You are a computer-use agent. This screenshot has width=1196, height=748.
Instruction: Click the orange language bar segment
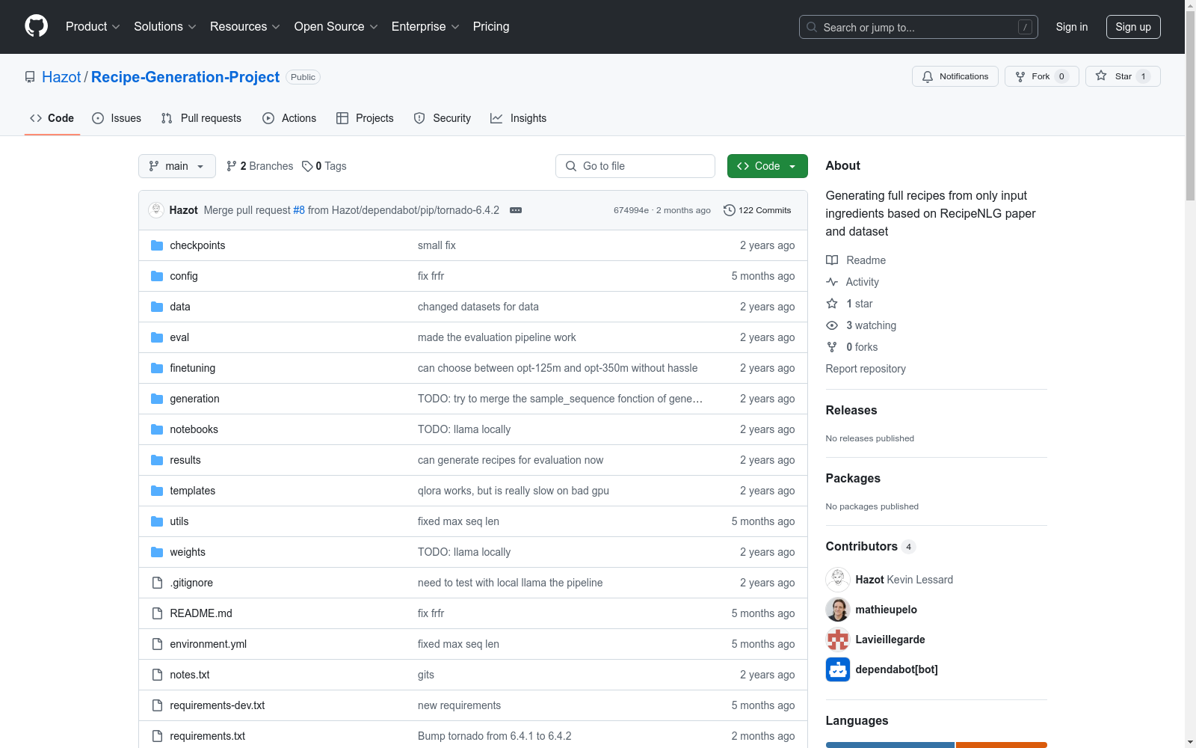point(1002,745)
